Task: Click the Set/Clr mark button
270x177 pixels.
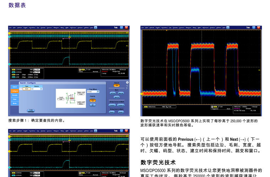Action: (x=117, y=97)
